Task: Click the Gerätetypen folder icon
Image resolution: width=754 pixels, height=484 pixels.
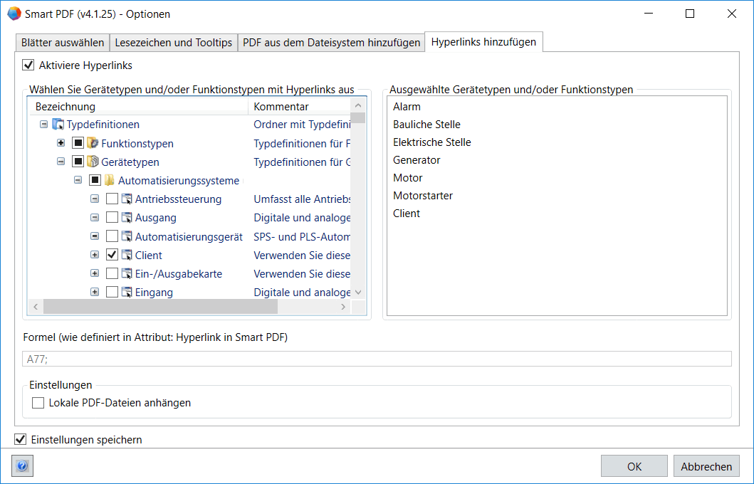Action: pyautogui.click(x=93, y=162)
